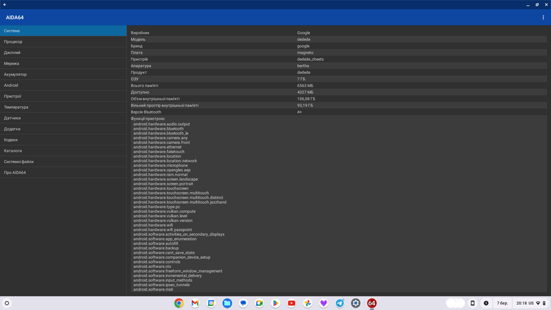Open the Files app on the shelf
The image size is (551, 310).
pyautogui.click(x=227, y=303)
